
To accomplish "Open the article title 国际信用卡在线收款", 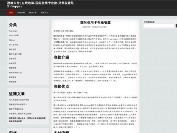I will coord(94,22).
